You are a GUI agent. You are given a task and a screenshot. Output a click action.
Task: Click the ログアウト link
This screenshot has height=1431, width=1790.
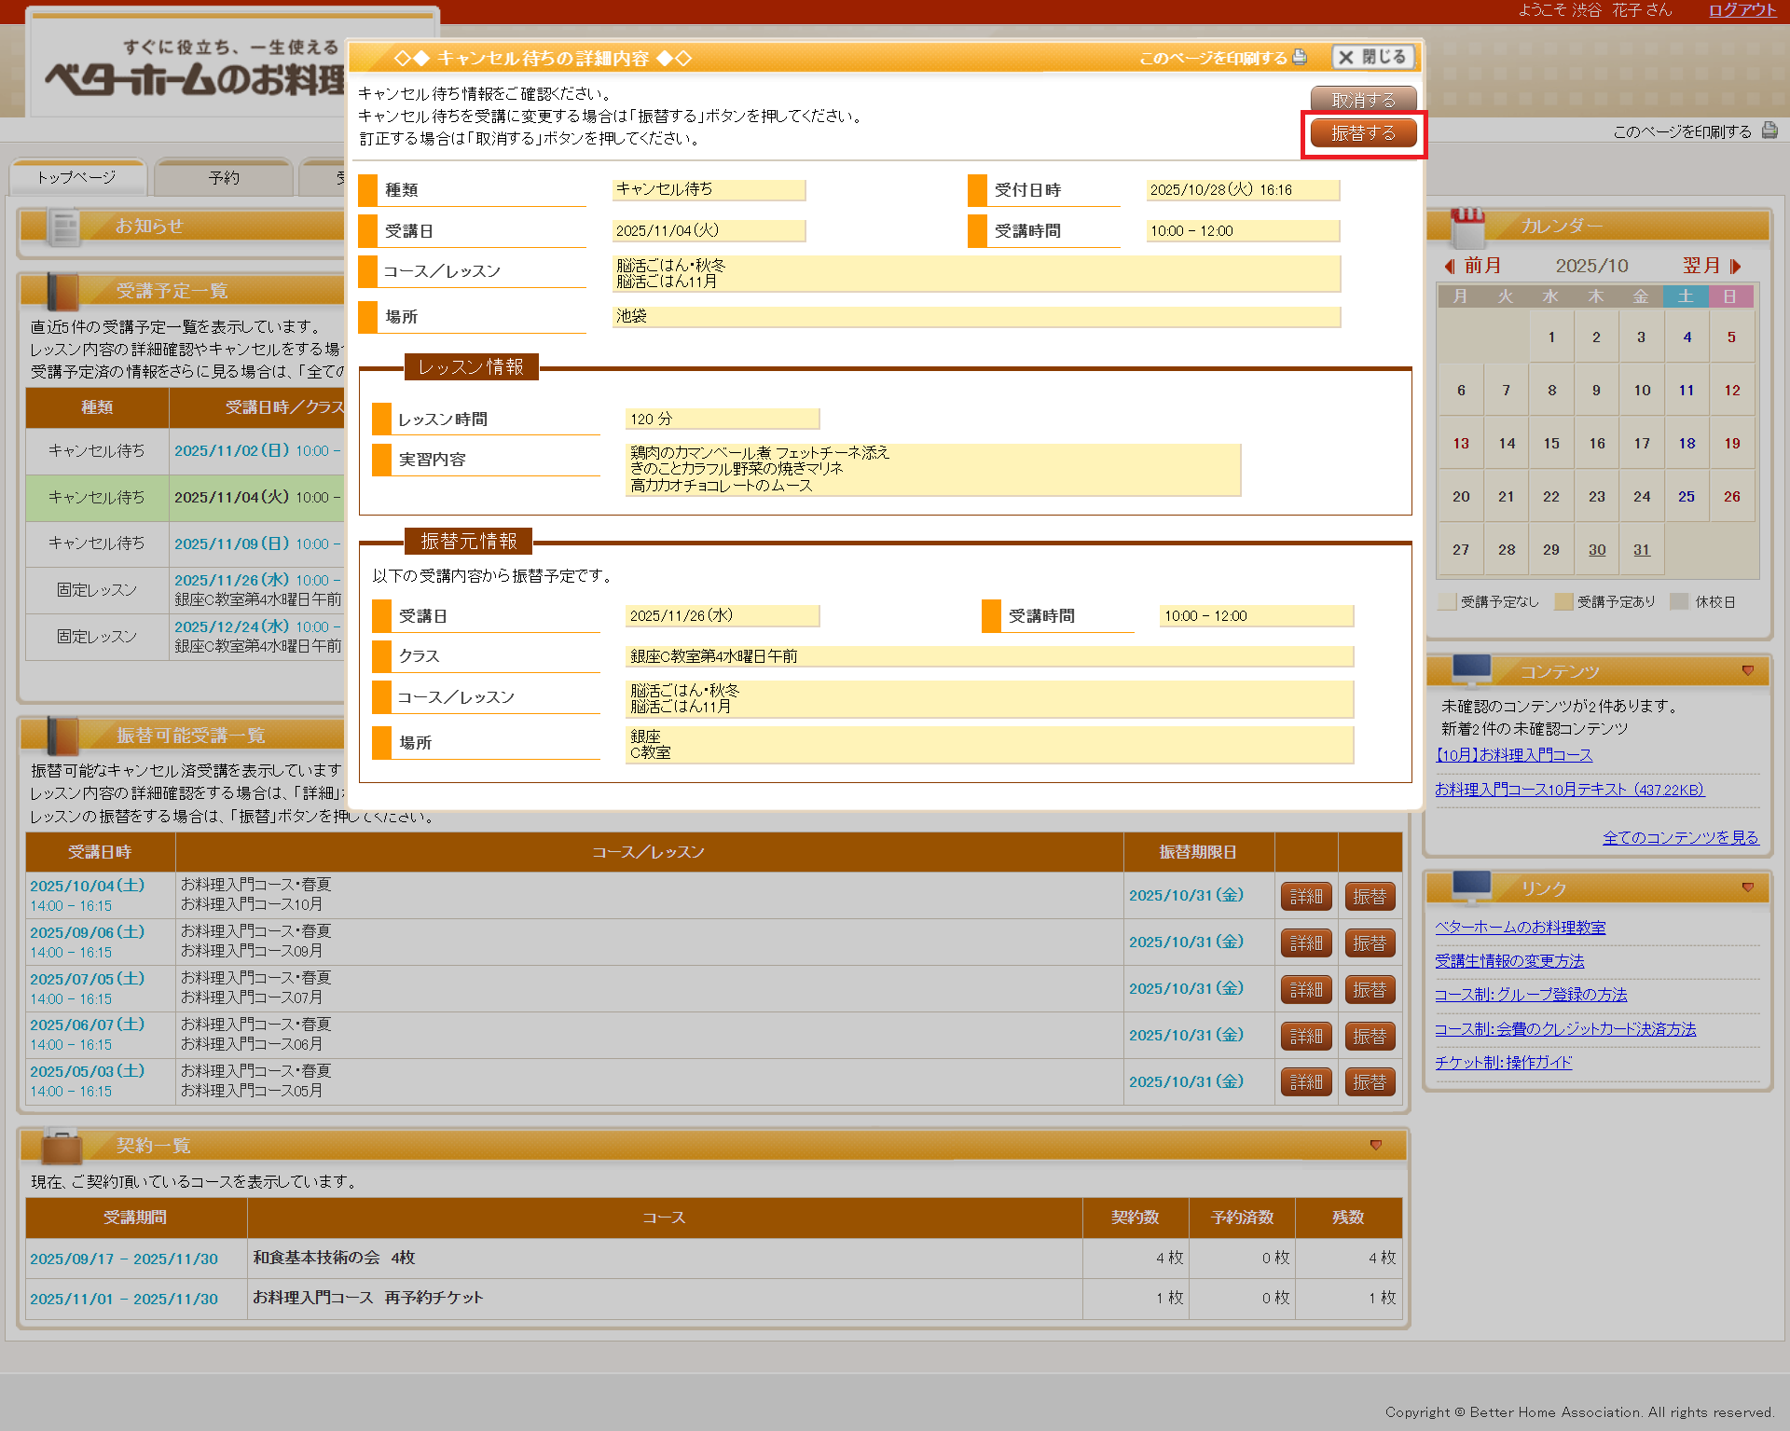point(1742,10)
